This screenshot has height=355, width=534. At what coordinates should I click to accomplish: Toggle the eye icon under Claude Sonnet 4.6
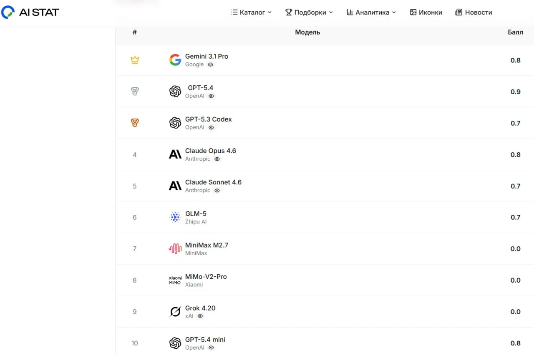click(x=217, y=191)
